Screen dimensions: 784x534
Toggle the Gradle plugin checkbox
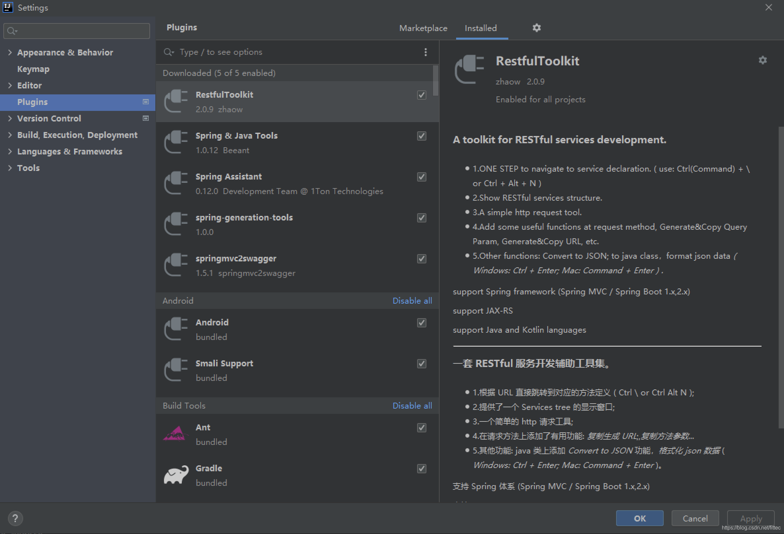(x=421, y=469)
